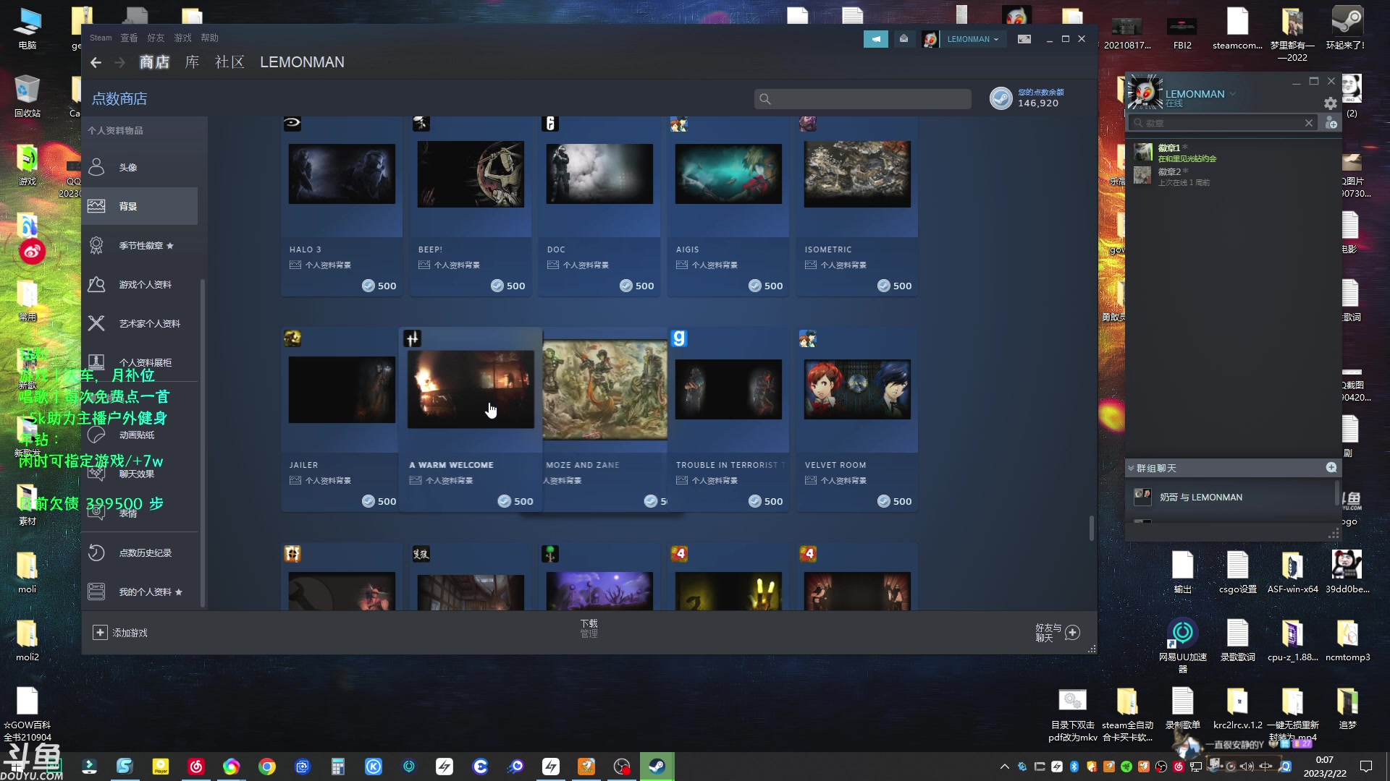Open friends list settings gear
The image size is (1390, 781).
point(1331,103)
